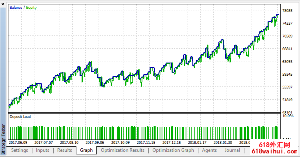
Task: Switch to the Inputs tab
Action: pyautogui.click(x=42, y=150)
